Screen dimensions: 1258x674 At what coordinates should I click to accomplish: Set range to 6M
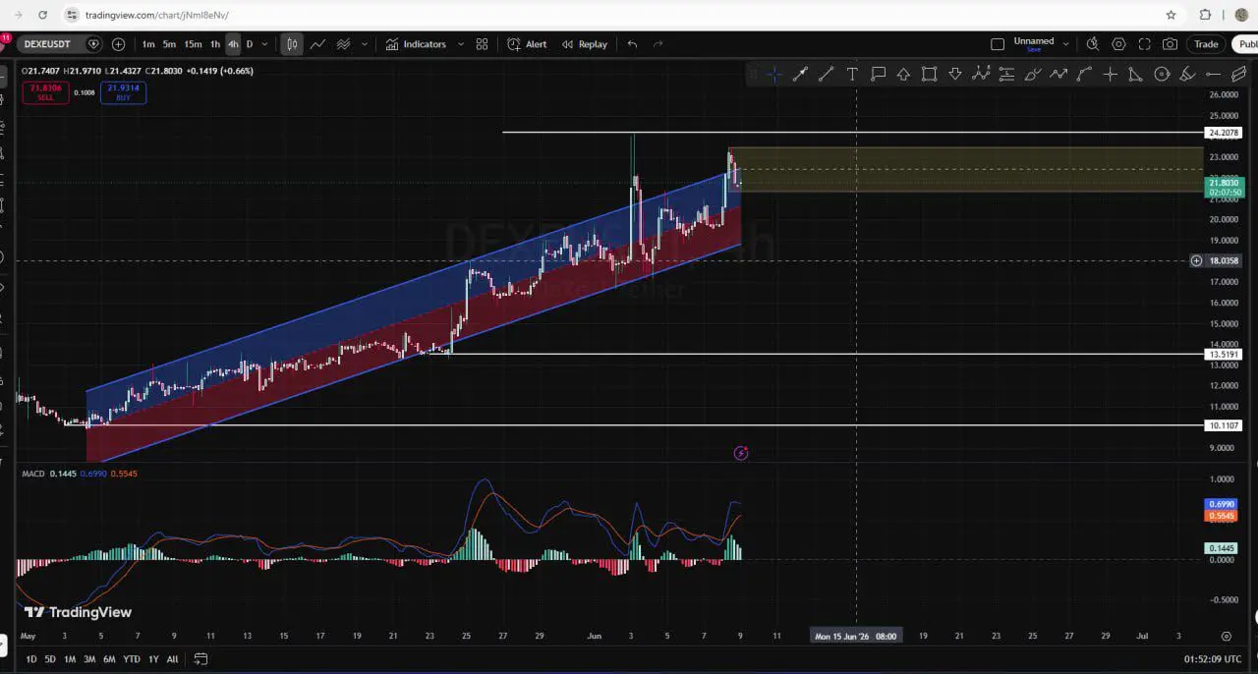click(109, 659)
